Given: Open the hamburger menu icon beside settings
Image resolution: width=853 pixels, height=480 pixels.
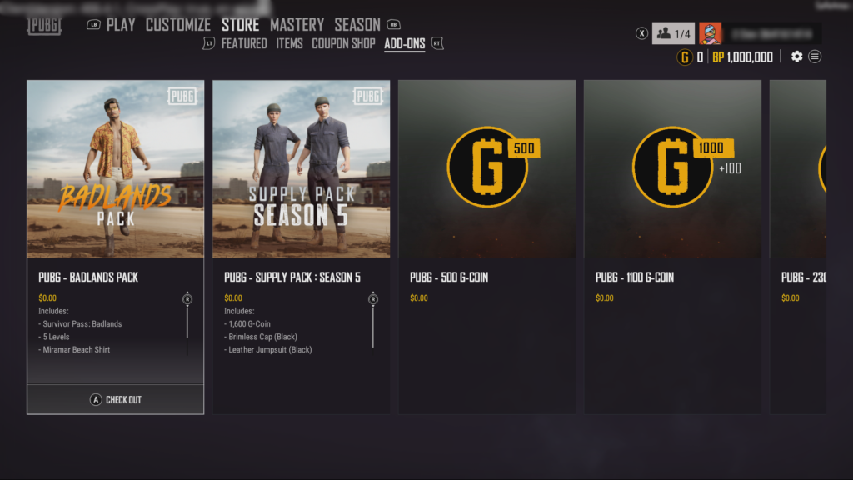Looking at the screenshot, I should pyautogui.click(x=815, y=57).
